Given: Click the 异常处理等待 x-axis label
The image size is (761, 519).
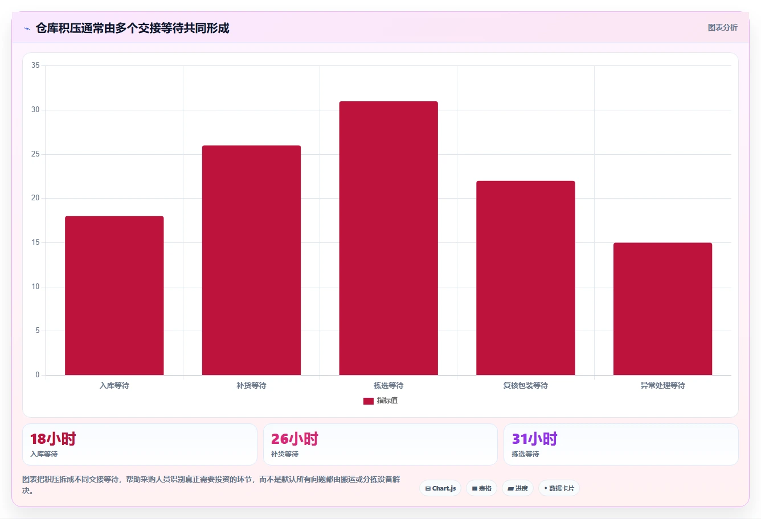Looking at the screenshot, I should click(x=662, y=385).
